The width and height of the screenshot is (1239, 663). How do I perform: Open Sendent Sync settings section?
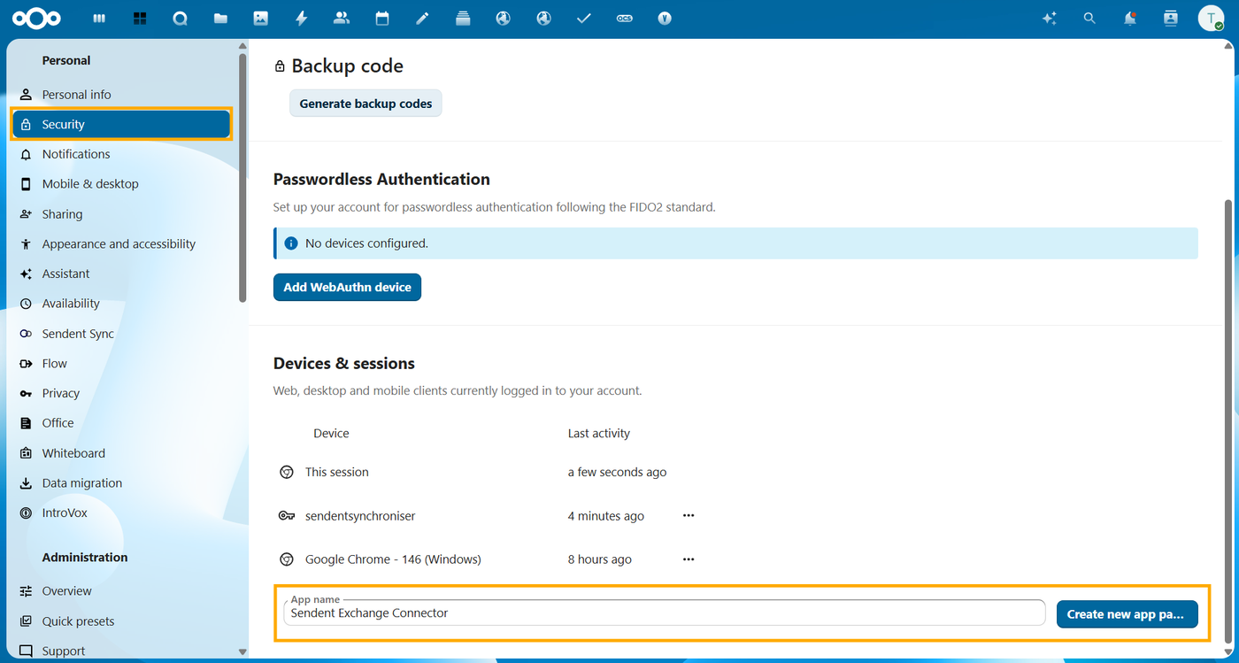tap(78, 334)
